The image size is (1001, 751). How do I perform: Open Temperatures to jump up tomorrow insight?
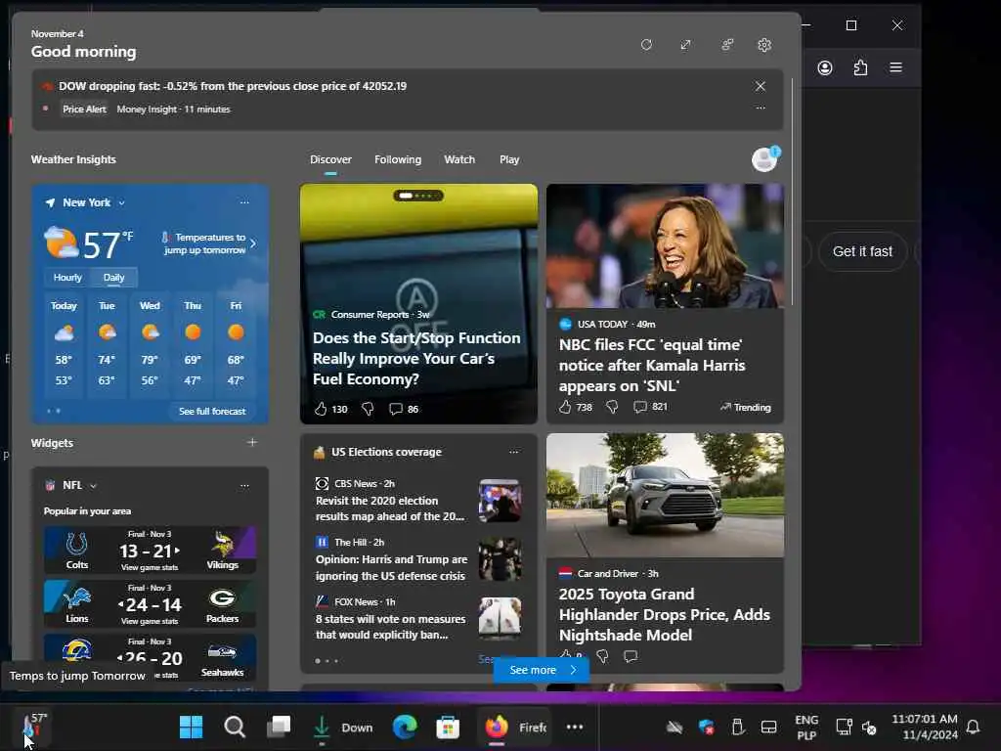208,243
